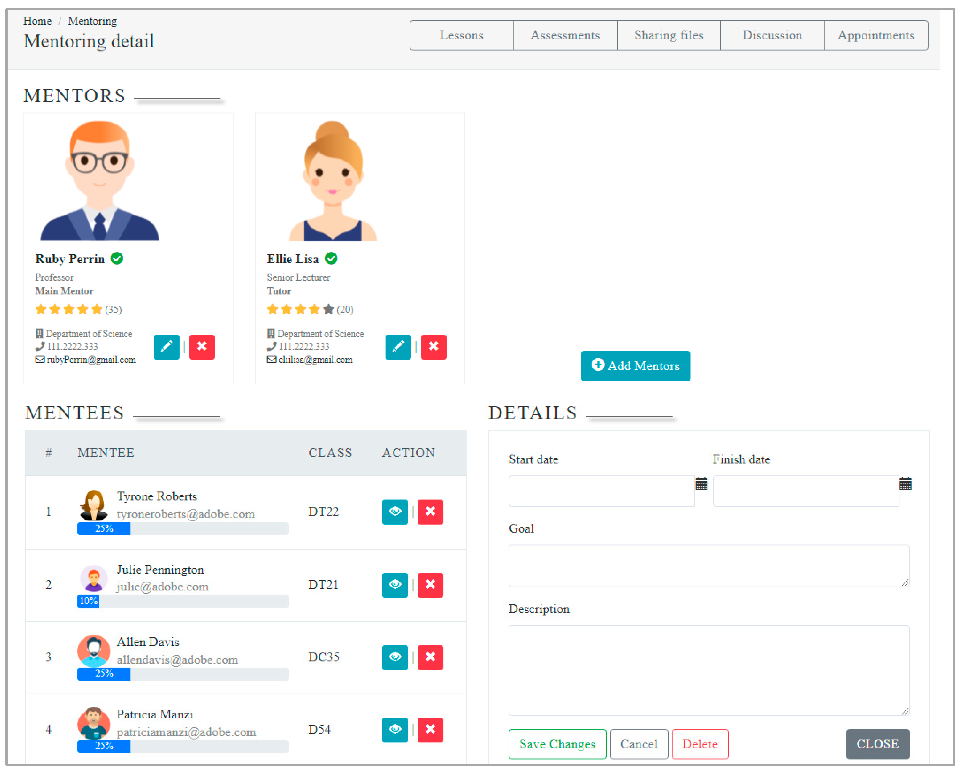Delete Ellie Lisa mentor card
962x773 pixels.
433,347
